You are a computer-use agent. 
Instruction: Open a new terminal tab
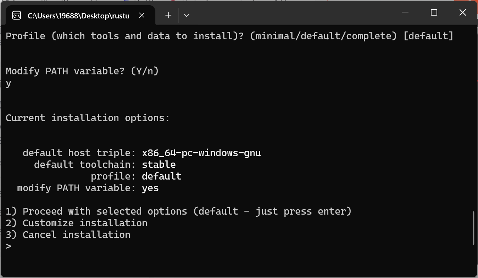pyautogui.click(x=168, y=15)
